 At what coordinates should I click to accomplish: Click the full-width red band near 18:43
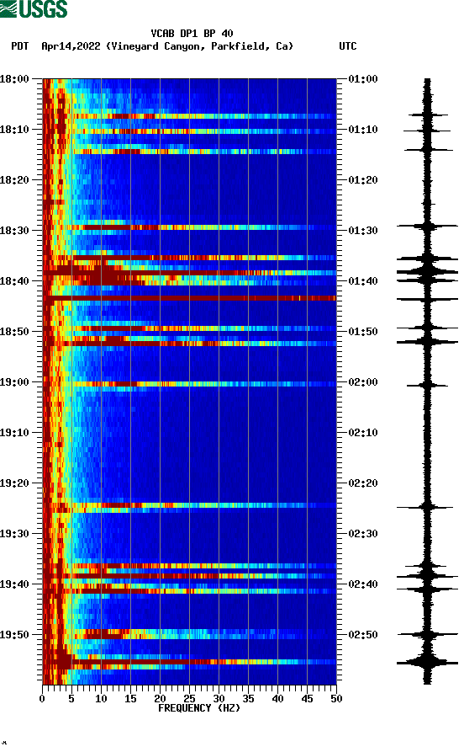(190, 298)
